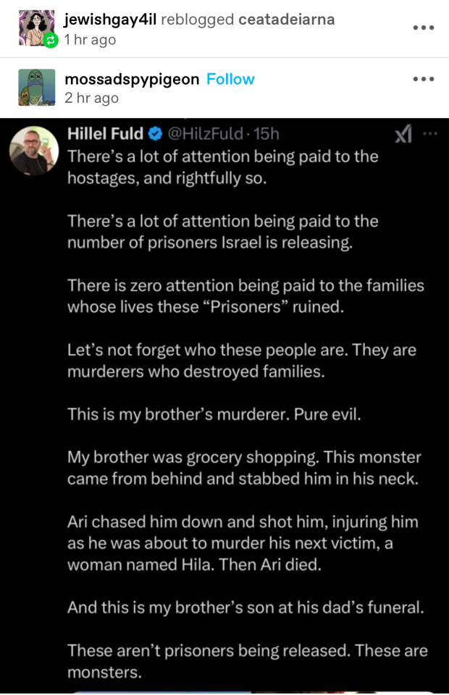Open the tweet's three-dot more icon
The width and height of the screenshot is (449, 695).
click(x=430, y=134)
